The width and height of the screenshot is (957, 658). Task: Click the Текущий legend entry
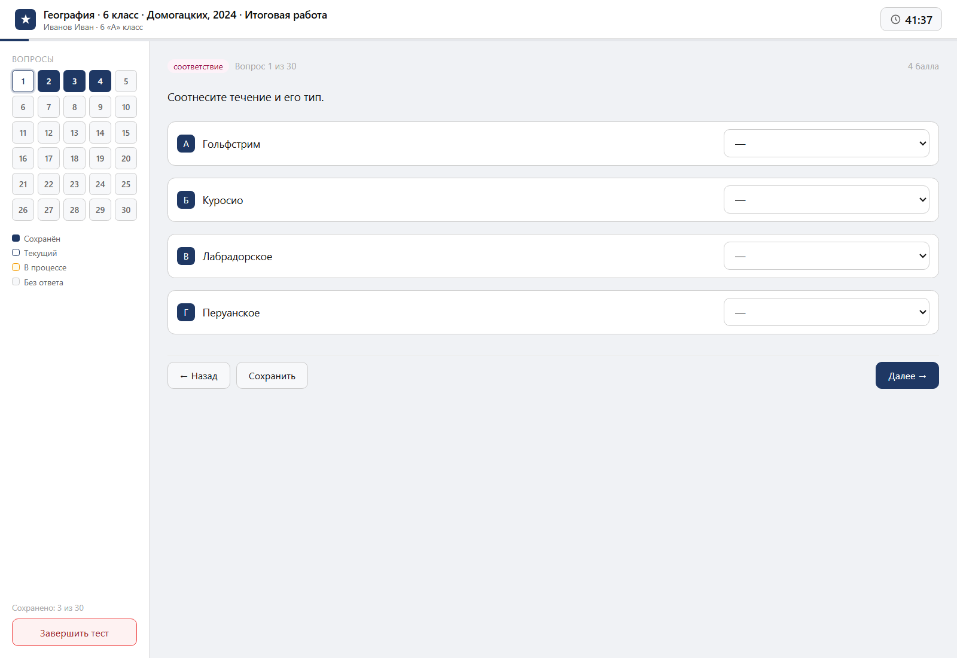[35, 253]
